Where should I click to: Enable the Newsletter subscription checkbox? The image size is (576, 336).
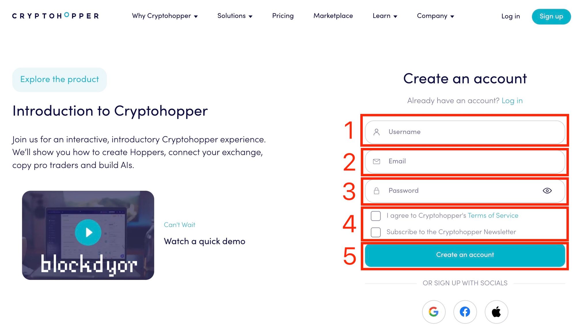point(376,232)
